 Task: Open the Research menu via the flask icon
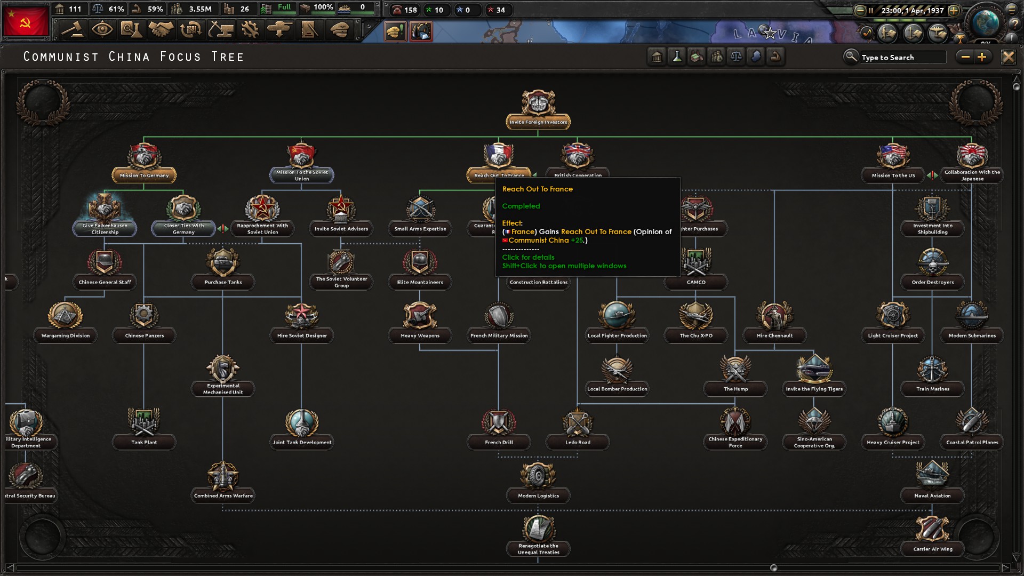click(x=132, y=30)
